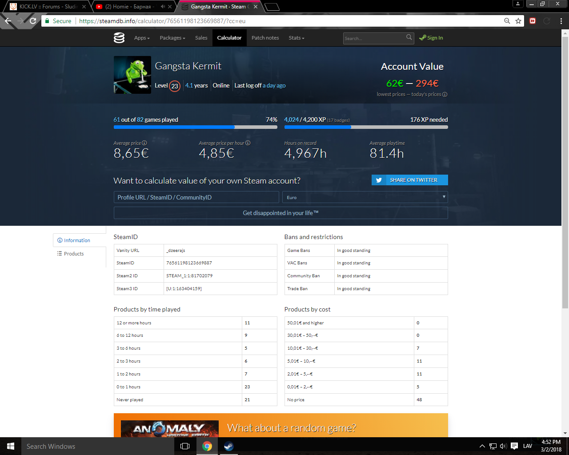The image size is (569, 455).
Task: Open a new browser tab
Action: [272, 7]
